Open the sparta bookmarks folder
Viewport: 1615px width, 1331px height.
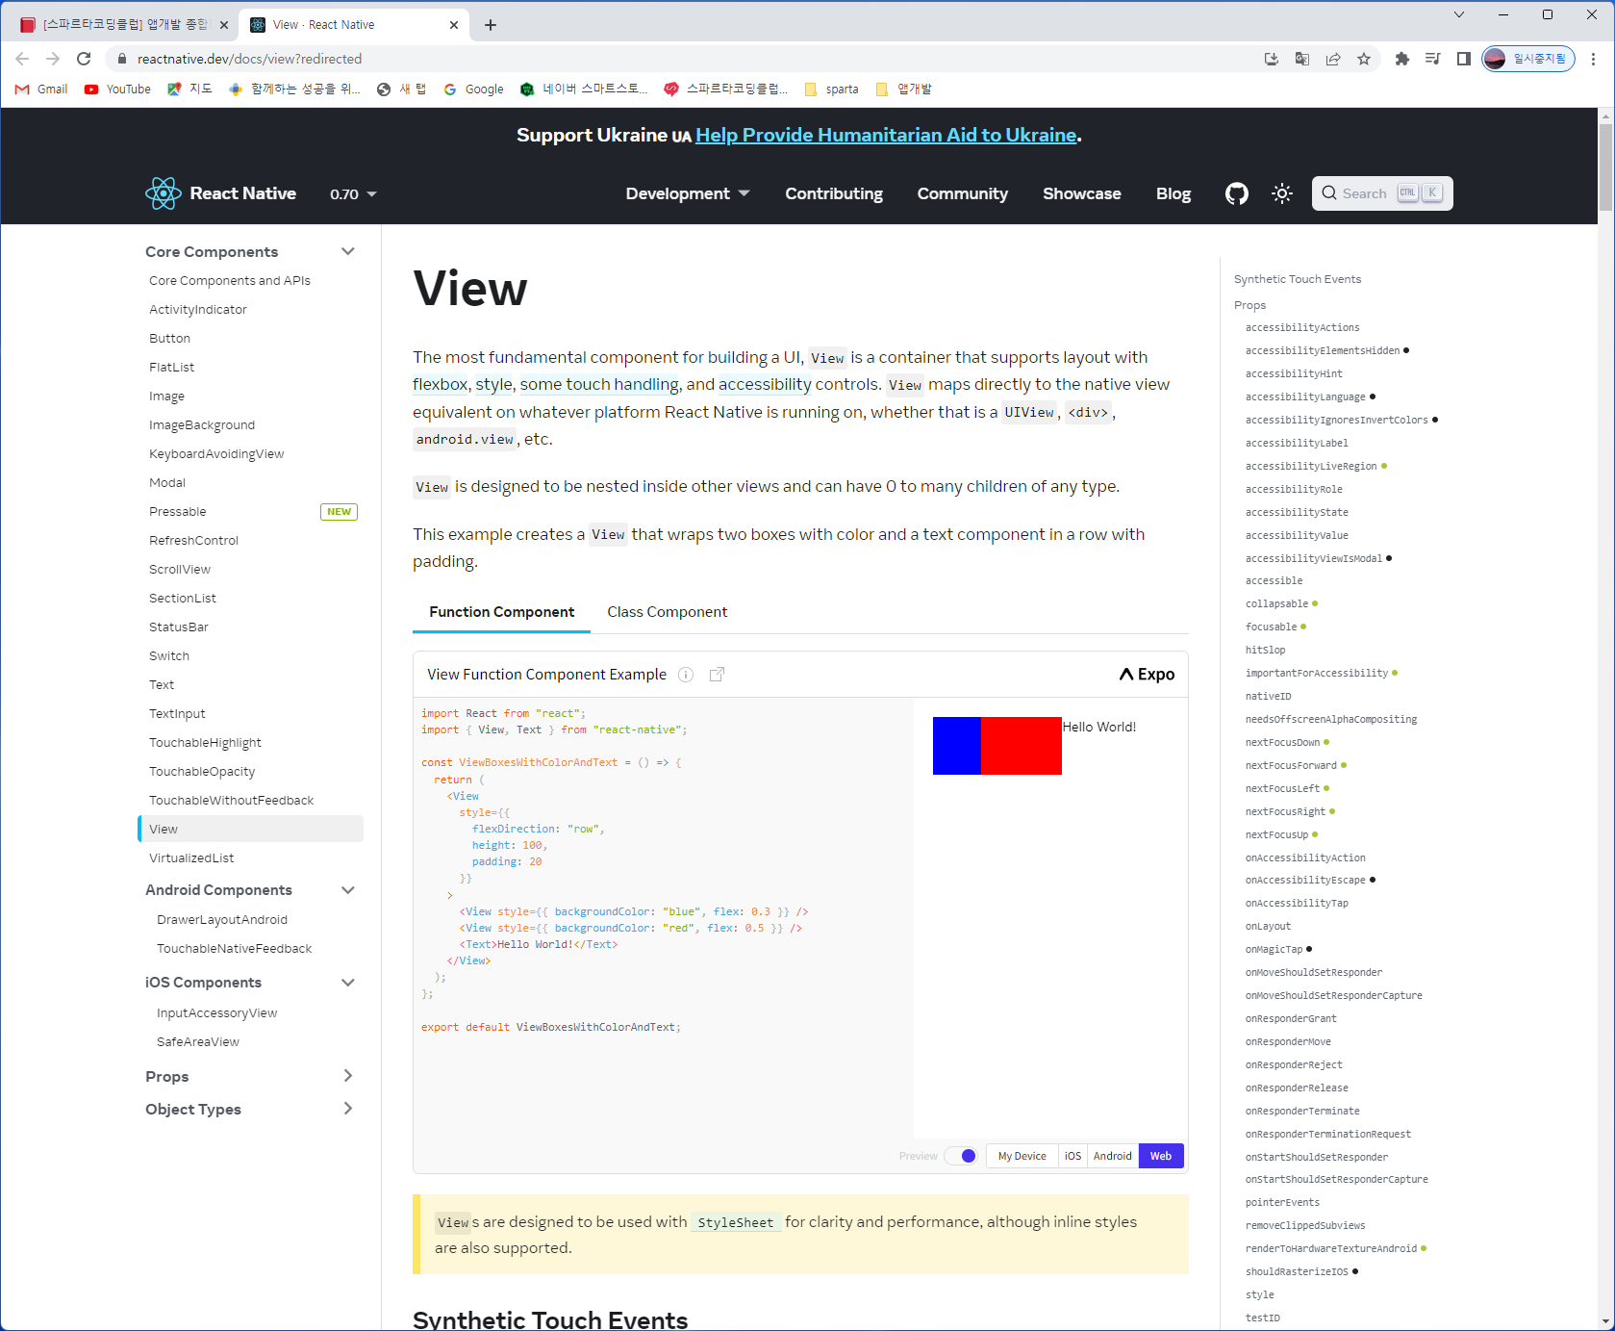[831, 90]
